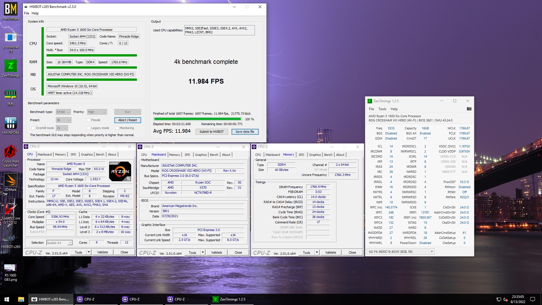The height and width of the screenshot is (305, 542).
Task: Open the Benchmark type 64-bit dropdown
Action: tap(63, 112)
